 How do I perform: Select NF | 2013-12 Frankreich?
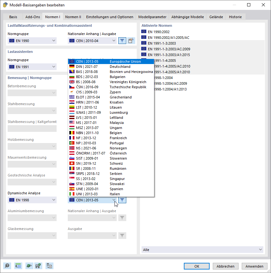tap(111, 138)
